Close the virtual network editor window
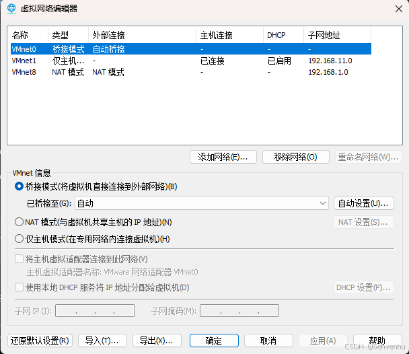The height and width of the screenshot is (354, 409). point(398,9)
